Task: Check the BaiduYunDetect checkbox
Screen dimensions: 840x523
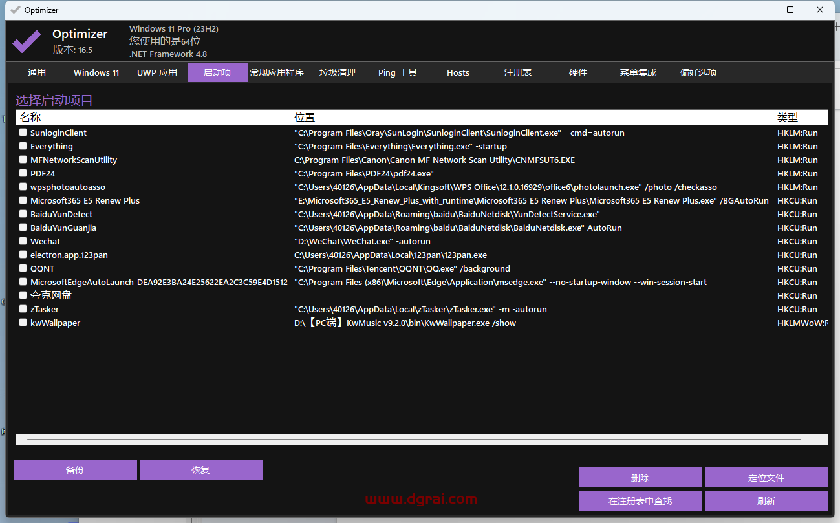Action: 23,214
